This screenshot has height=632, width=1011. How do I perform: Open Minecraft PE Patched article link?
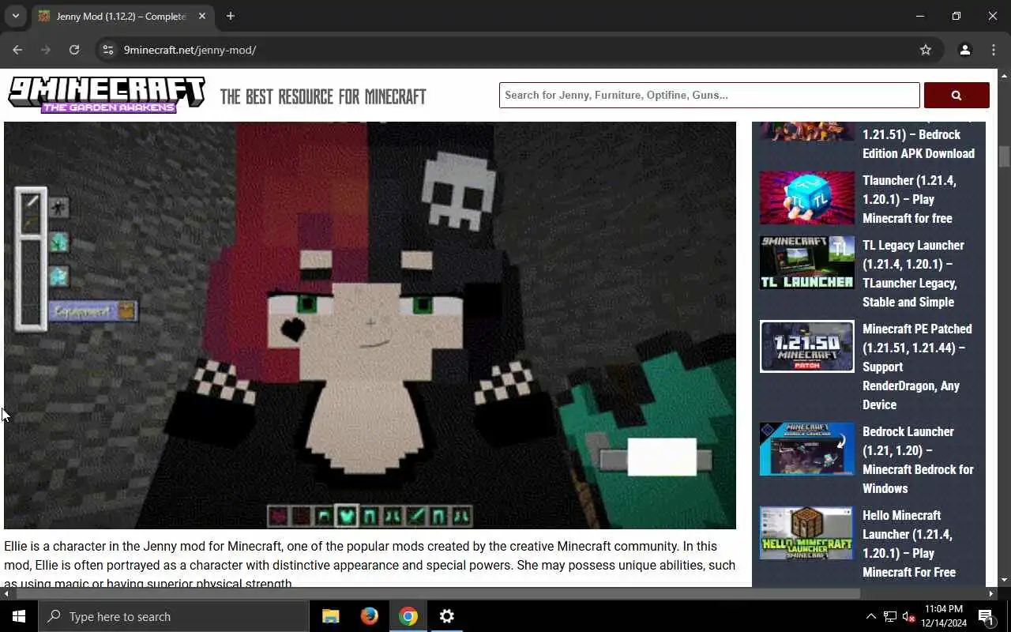[917, 367]
